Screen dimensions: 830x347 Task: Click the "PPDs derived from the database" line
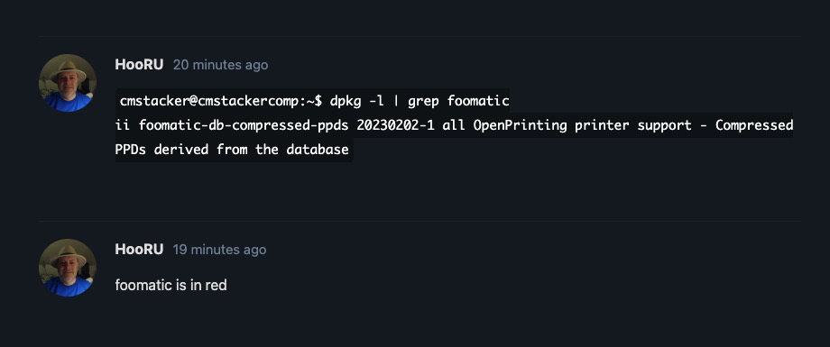pos(232,150)
